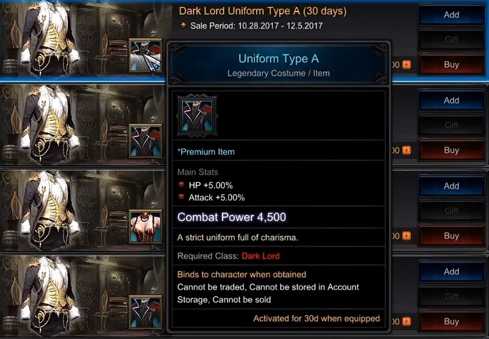Click Buy on the third shop row
The image size is (489, 339).
[451, 236]
